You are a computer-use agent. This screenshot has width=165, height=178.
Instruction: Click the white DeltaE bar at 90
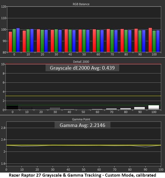(139, 108)
